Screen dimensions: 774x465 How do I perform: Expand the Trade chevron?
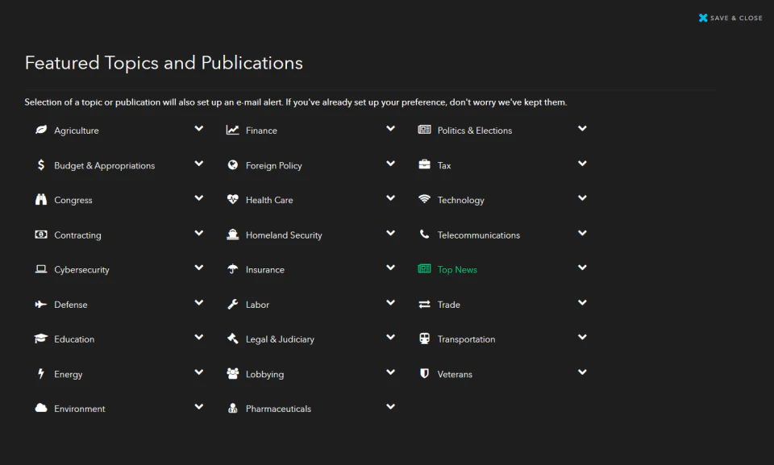click(582, 302)
